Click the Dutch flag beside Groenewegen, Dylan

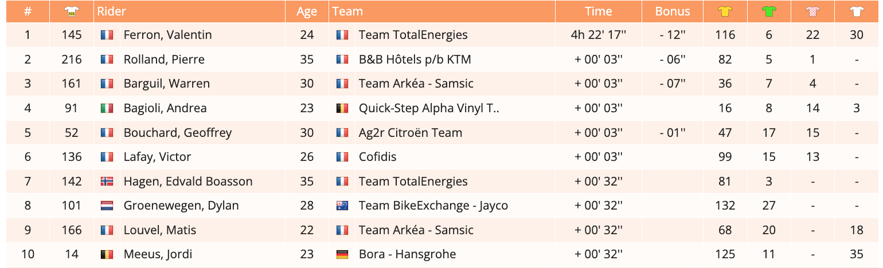107,206
